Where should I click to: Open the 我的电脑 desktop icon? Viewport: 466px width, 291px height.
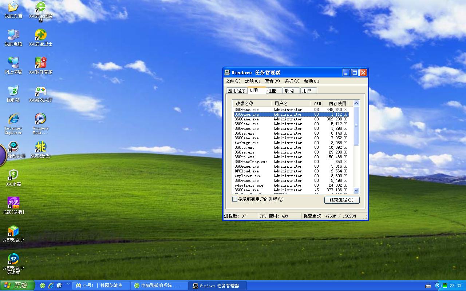click(x=13, y=38)
